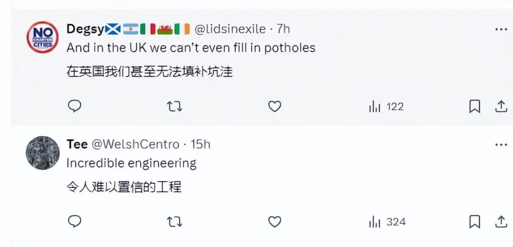View analytics showing 122 views
This screenshot has width=513, height=247.
(x=386, y=107)
